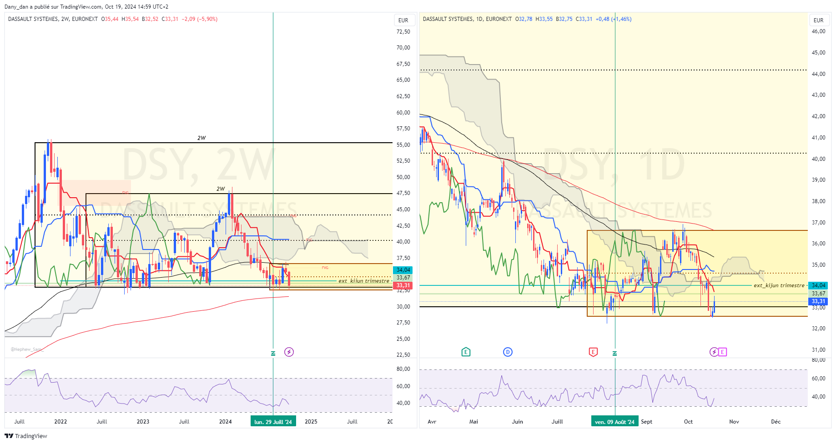Screen dimensions: 836x444
Task: Click the Avr label on 1D time axis
Action: tap(432, 422)
